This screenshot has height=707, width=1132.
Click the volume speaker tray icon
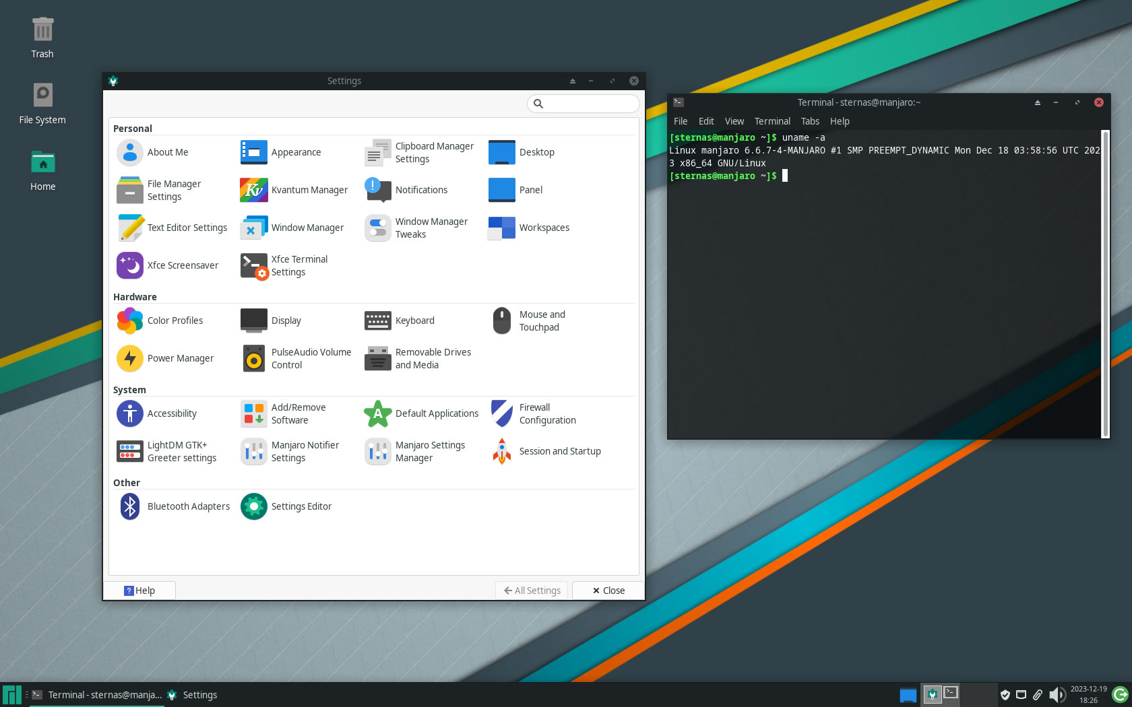point(1057,695)
